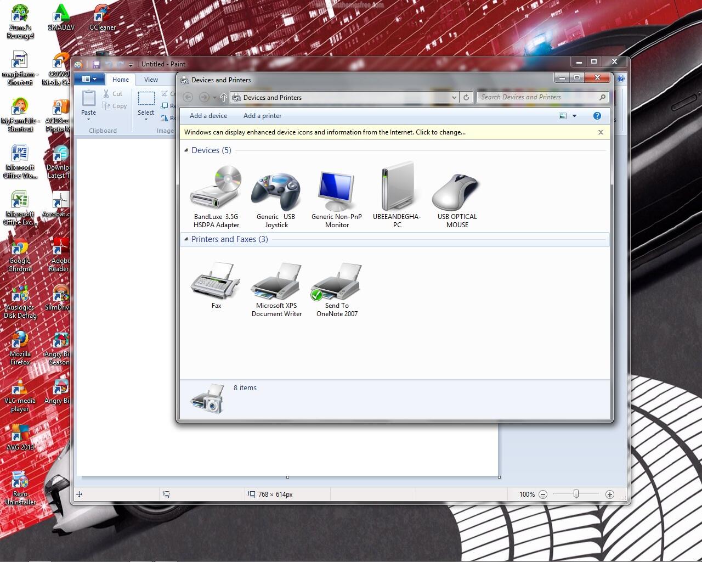Open Zuma's Revenge desktop shortcut
The height and width of the screenshot is (562, 702).
[x=20, y=22]
